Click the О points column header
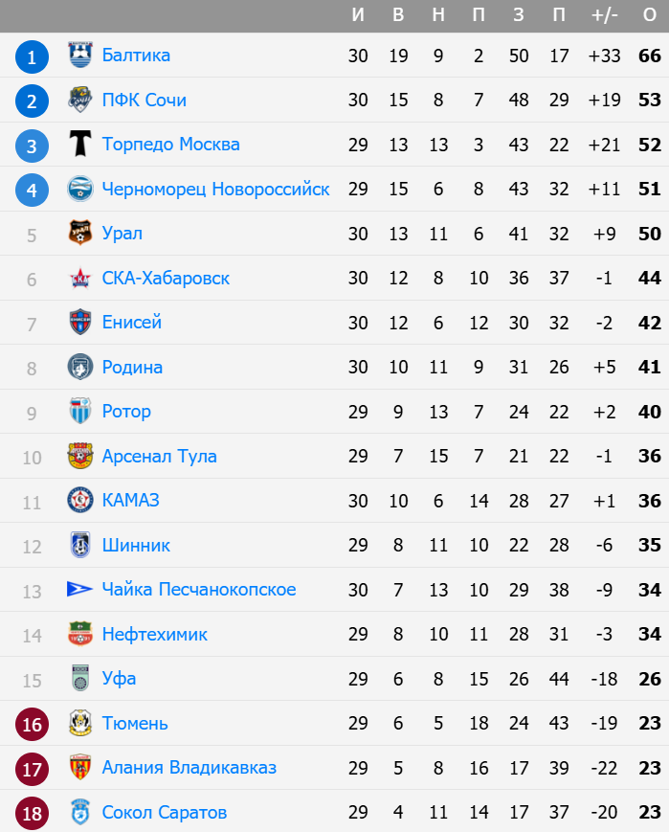Image resolution: width=669 pixels, height=832 pixels. coord(650,15)
